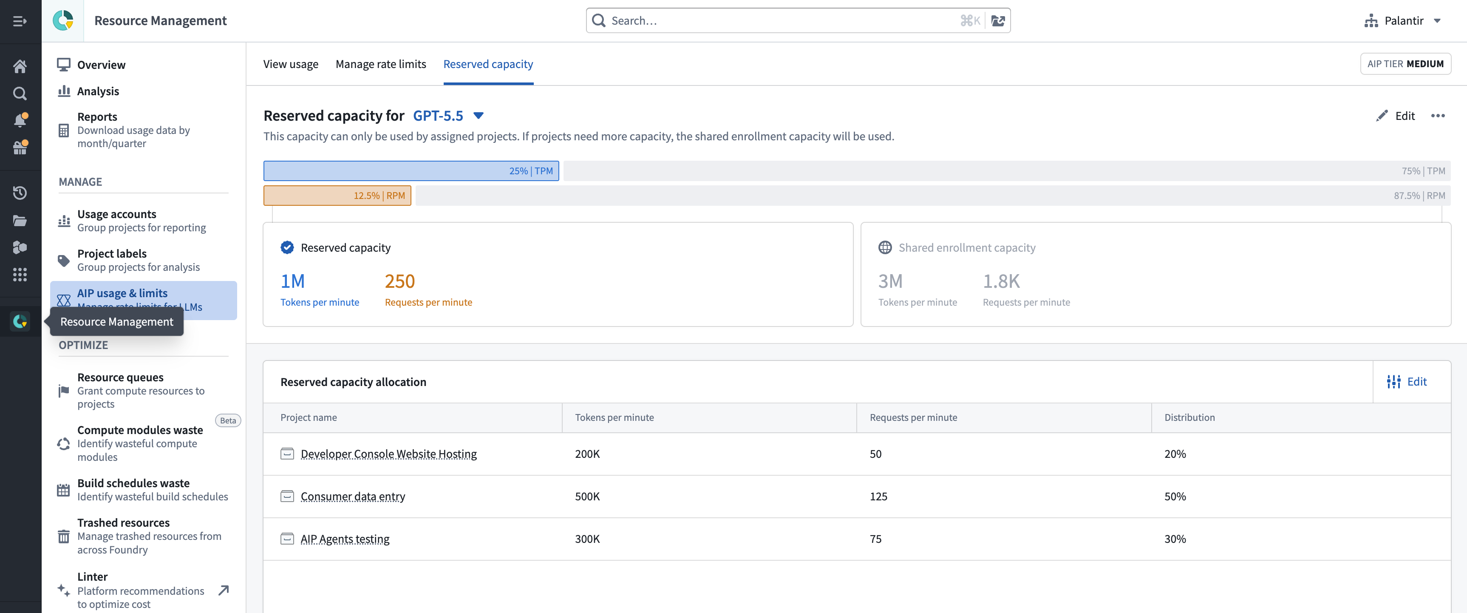
Task: Open Developer Console Website Hosting project link
Action: (388, 454)
